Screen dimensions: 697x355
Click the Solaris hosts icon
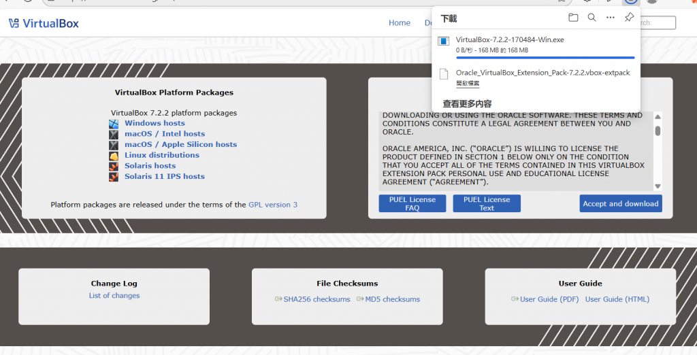(114, 166)
